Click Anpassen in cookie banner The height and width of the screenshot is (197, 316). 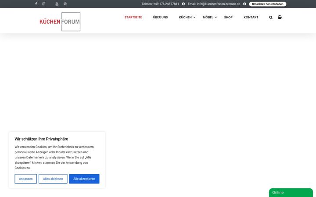(26, 179)
